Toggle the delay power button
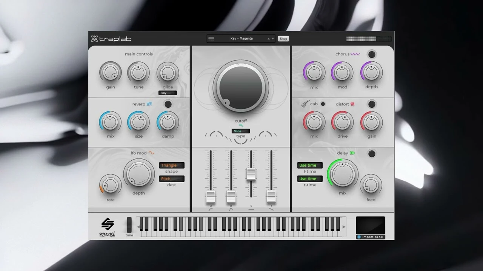 pyautogui.click(x=372, y=154)
